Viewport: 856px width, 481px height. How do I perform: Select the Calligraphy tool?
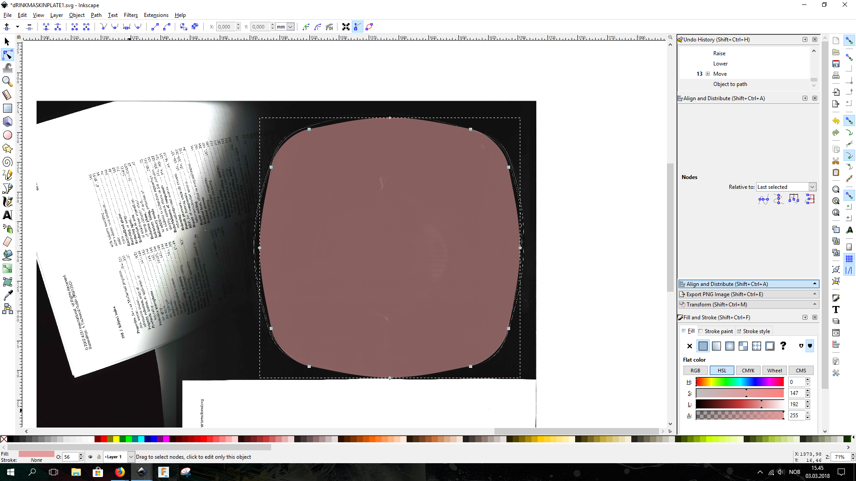coord(7,202)
